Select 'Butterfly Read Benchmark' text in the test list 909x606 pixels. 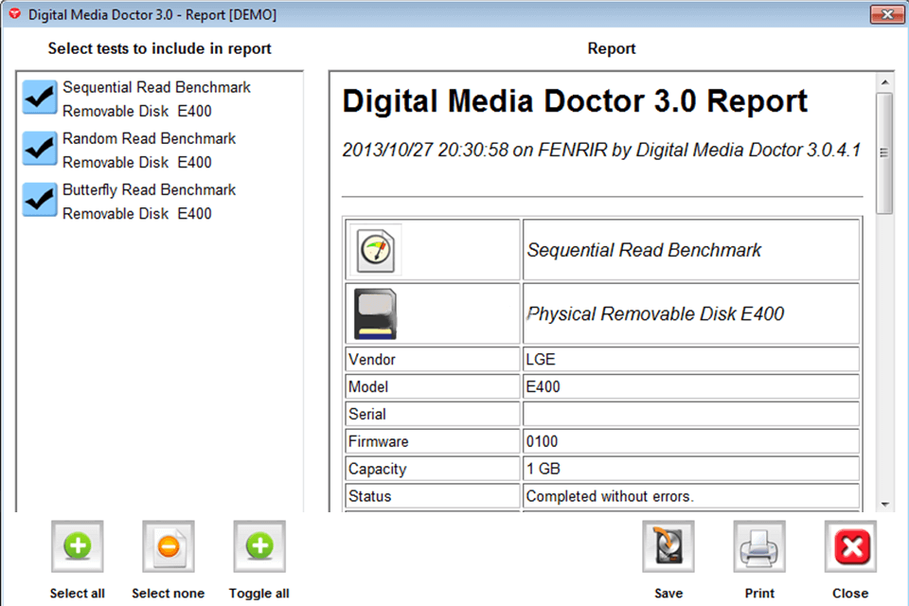149,189
